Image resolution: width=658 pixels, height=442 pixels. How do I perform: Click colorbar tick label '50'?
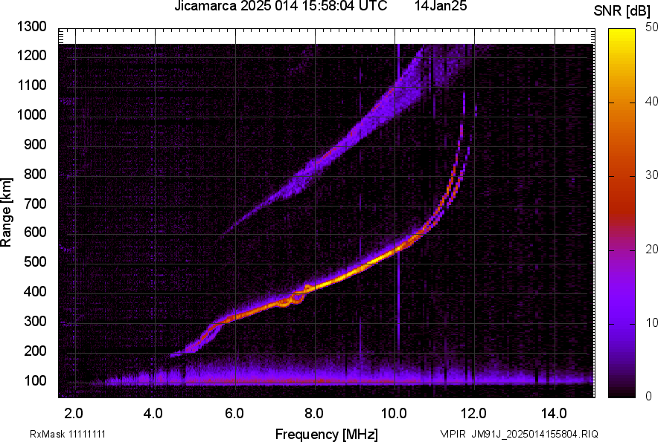(x=651, y=27)
